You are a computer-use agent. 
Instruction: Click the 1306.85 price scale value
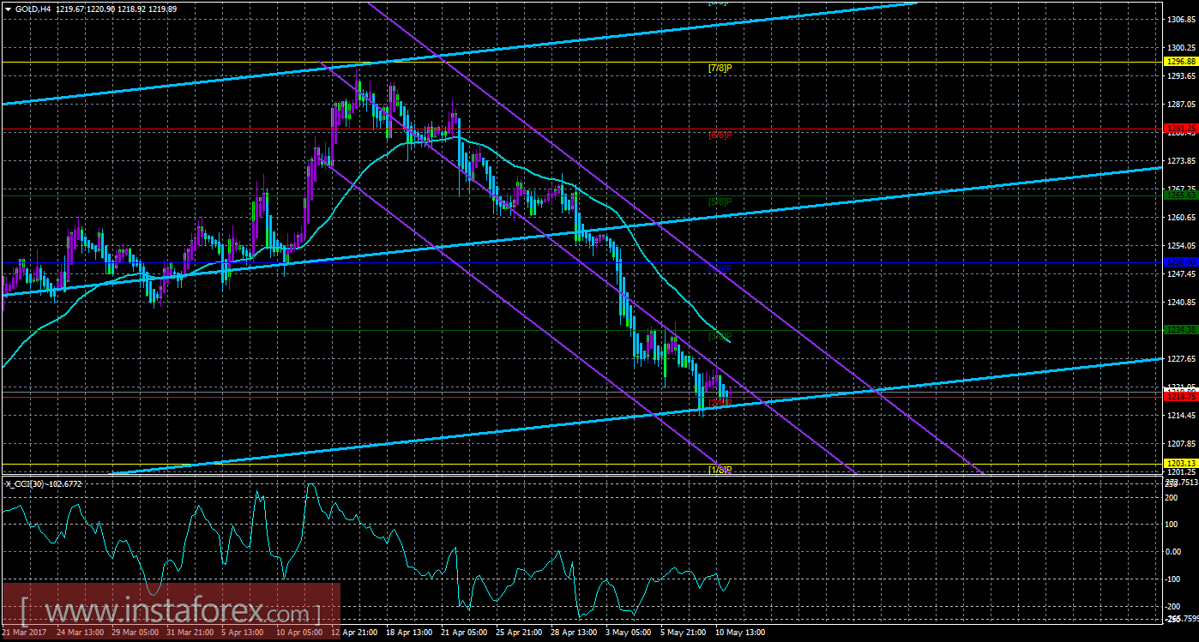click(1181, 20)
